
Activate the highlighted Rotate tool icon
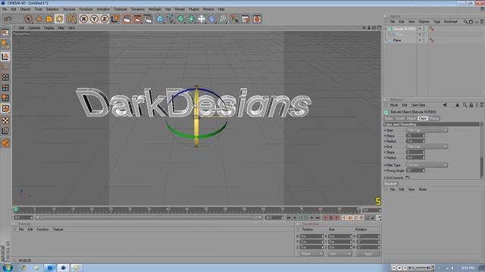pyautogui.click(x=59, y=19)
